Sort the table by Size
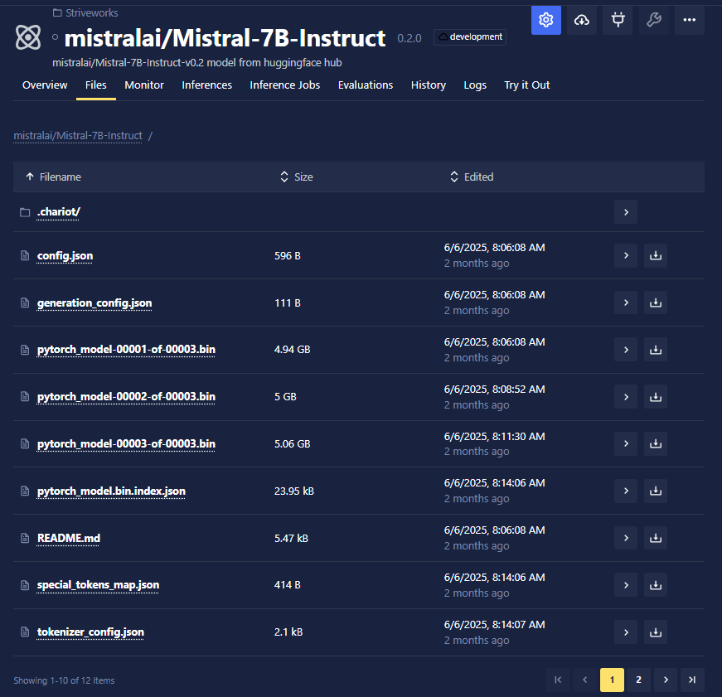This screenshot has height=697, width=722. tap(297, 177)
